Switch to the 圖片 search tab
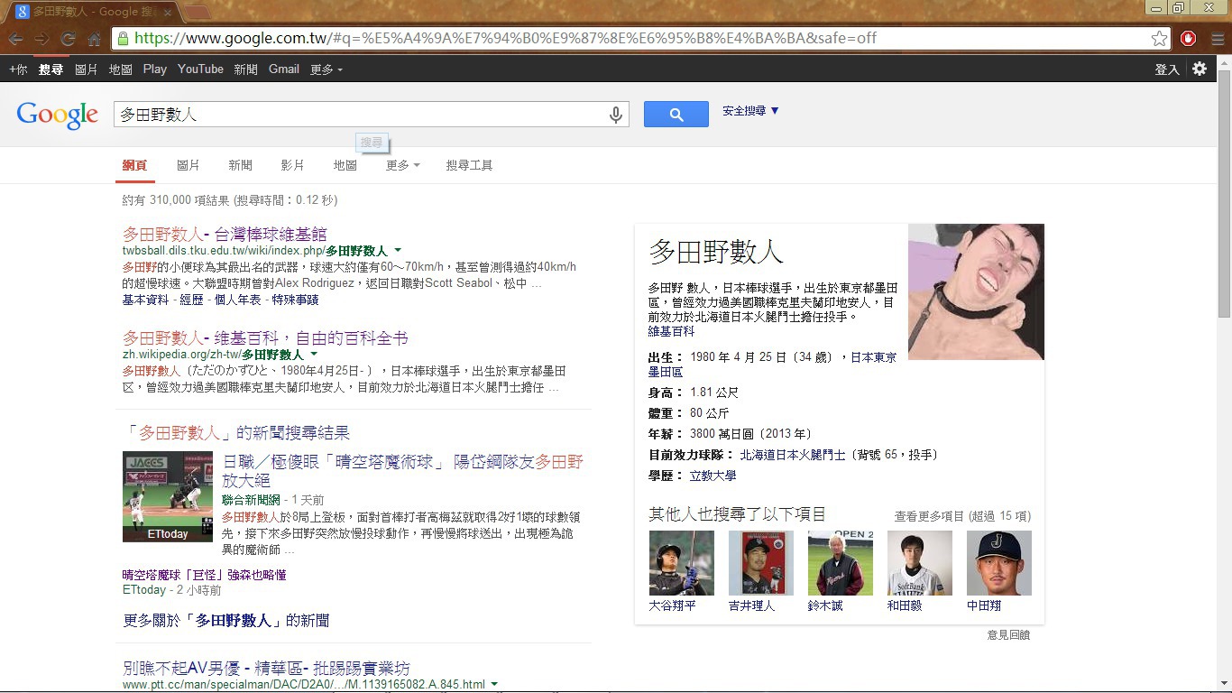 click(188, 165)
